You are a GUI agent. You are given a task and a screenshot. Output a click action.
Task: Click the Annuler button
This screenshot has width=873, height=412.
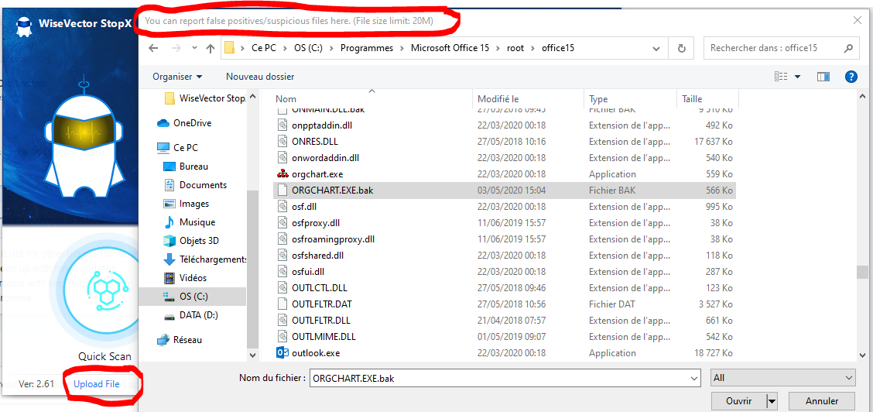pyautogui.click(x=822, y=401)
